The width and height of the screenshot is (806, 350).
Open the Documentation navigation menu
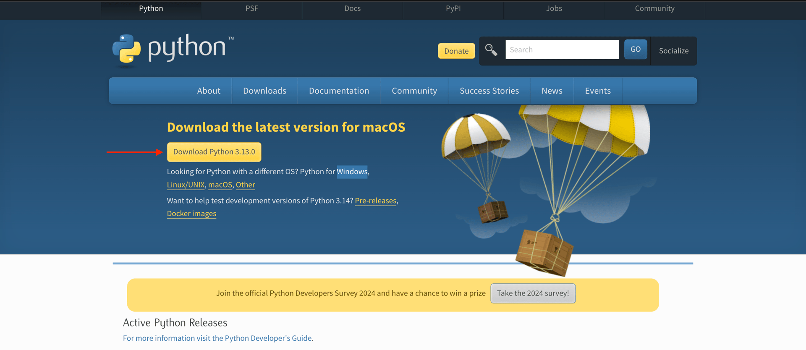[x=339, y=91]
